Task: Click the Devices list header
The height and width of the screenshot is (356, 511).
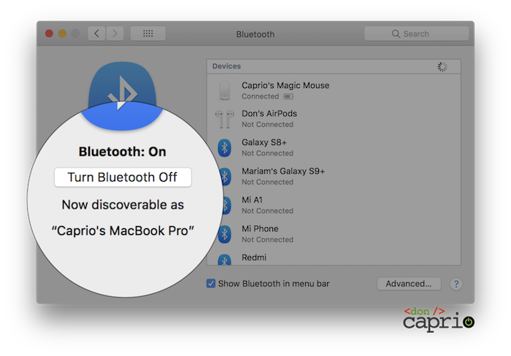Action: [334, 66]
